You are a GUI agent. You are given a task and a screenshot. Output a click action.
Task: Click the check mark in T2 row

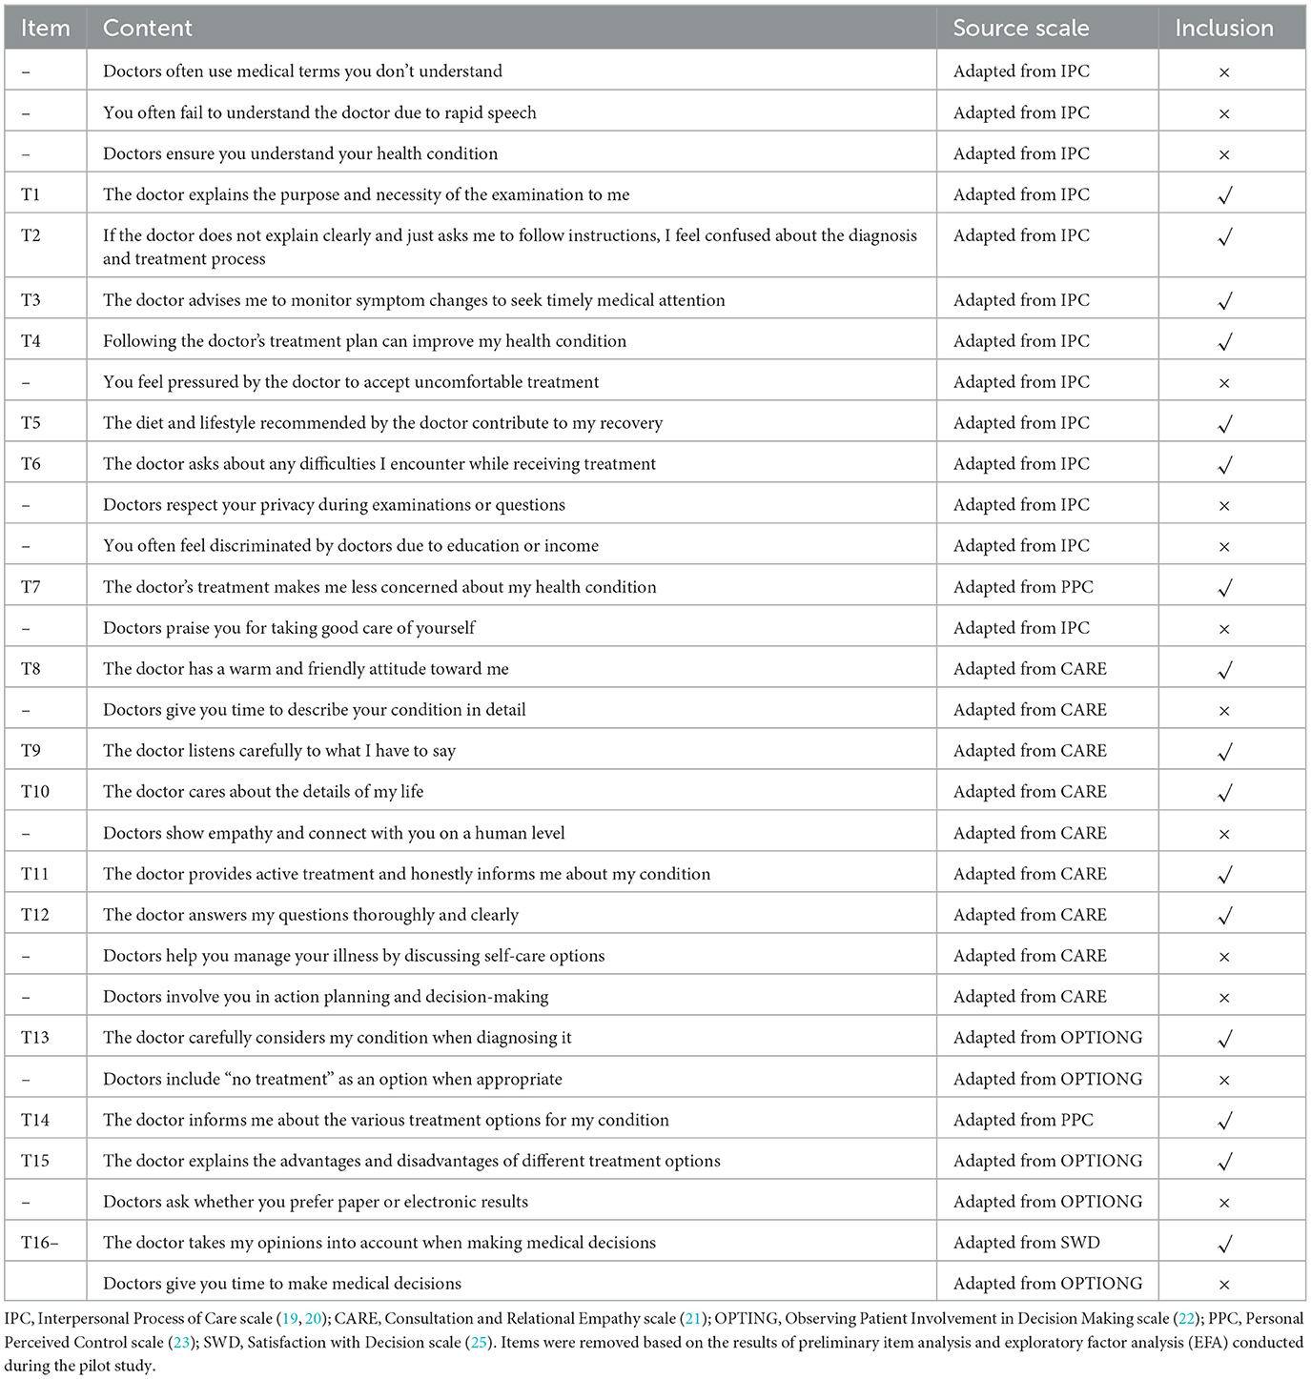1225,236
